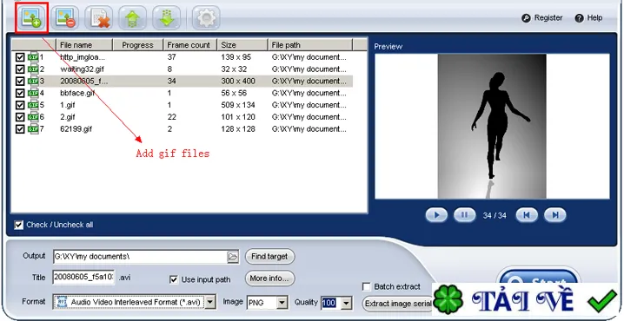The width and height of the screenshot is (624, 321).
Task: Click the File path column header
Action: tap(310, 45)
